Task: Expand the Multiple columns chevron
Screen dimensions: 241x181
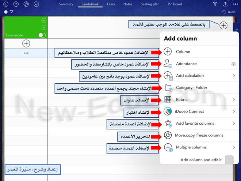Action: point(234,147)
